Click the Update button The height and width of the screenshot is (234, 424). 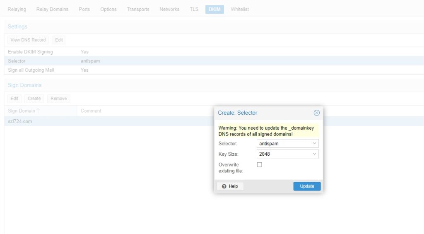pos(307,186)
